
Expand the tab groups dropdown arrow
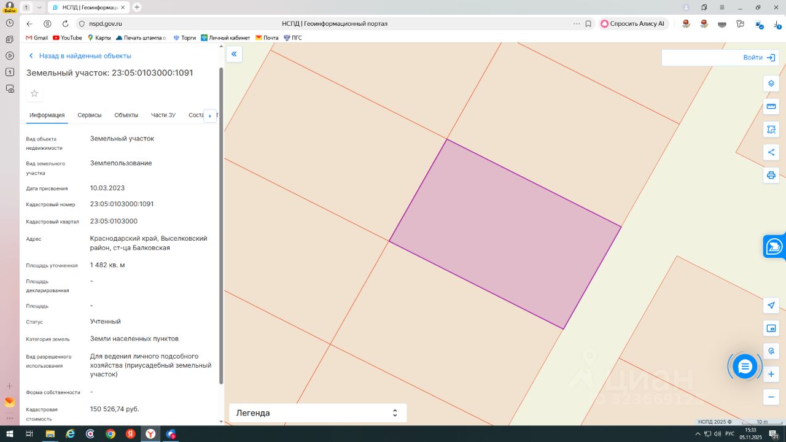coord(39,7)
